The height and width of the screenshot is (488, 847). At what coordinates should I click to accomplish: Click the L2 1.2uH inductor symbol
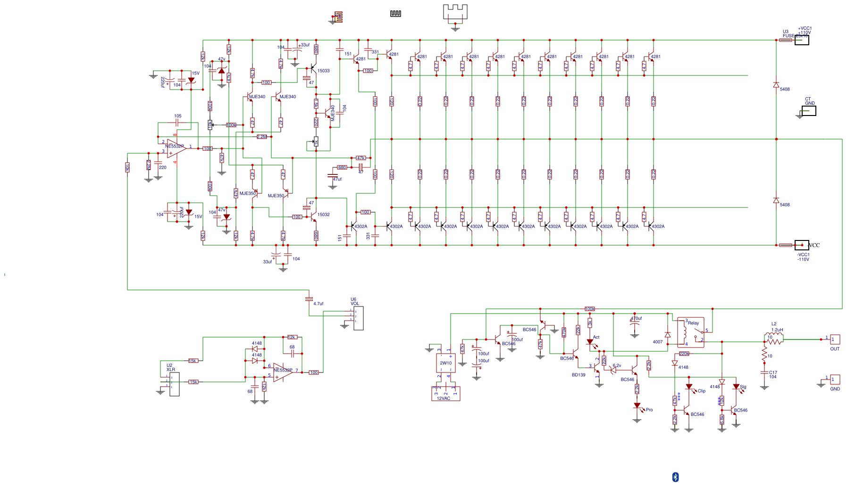774,336
